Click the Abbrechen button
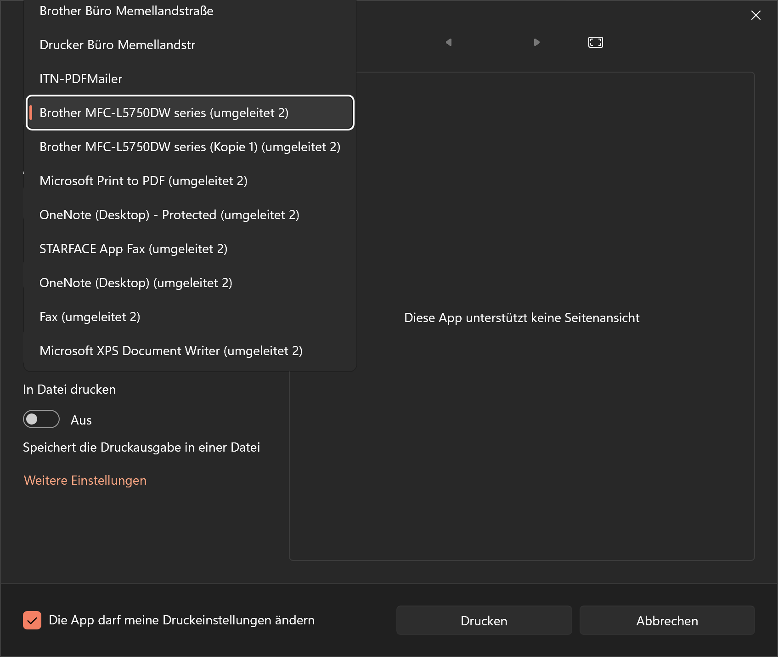 click(667, 621)
